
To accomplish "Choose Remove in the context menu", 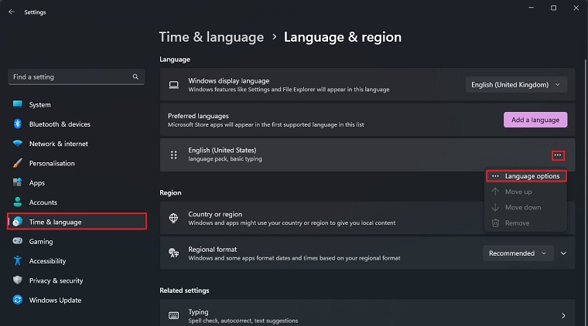I will pos(526,222).
